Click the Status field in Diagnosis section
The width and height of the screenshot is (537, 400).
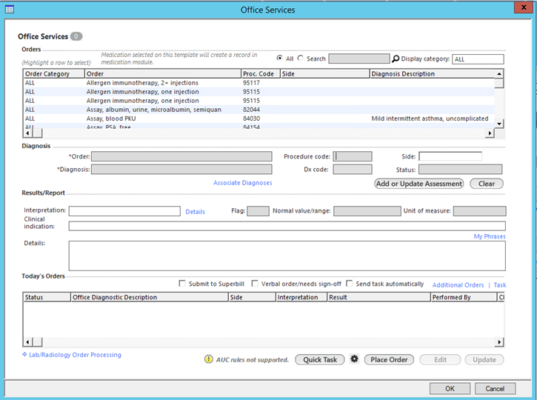click(x=460, y=169)
